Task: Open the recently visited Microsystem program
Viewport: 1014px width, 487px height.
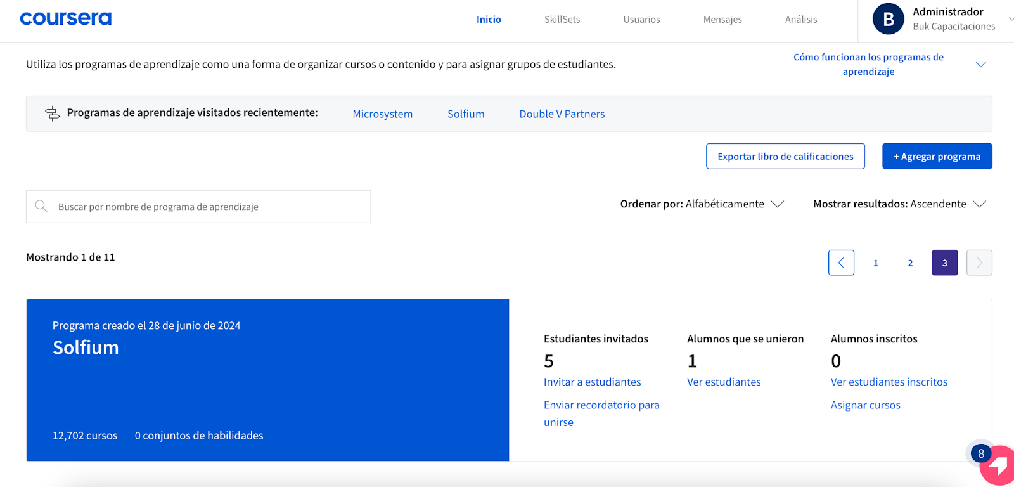Action: pos(382,114)
